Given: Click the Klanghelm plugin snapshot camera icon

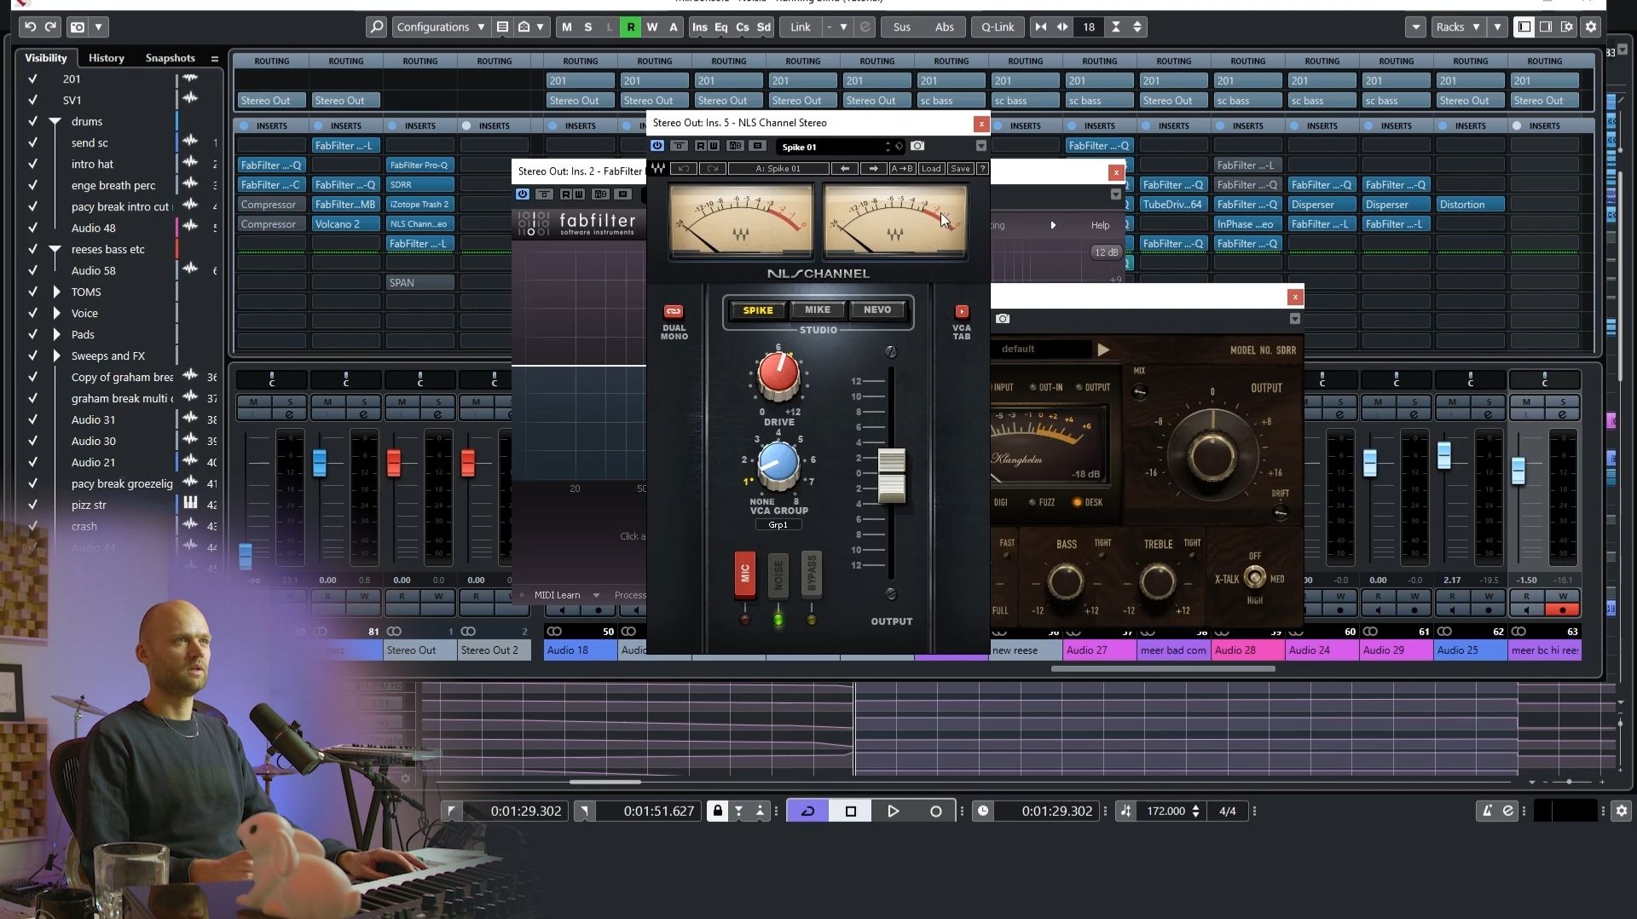Looking at the screenshot, I should (x=1003, y=319).
